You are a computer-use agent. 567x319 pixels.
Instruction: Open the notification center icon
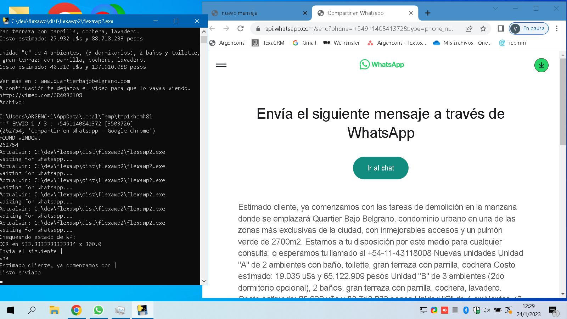click(x=553, y=311)
